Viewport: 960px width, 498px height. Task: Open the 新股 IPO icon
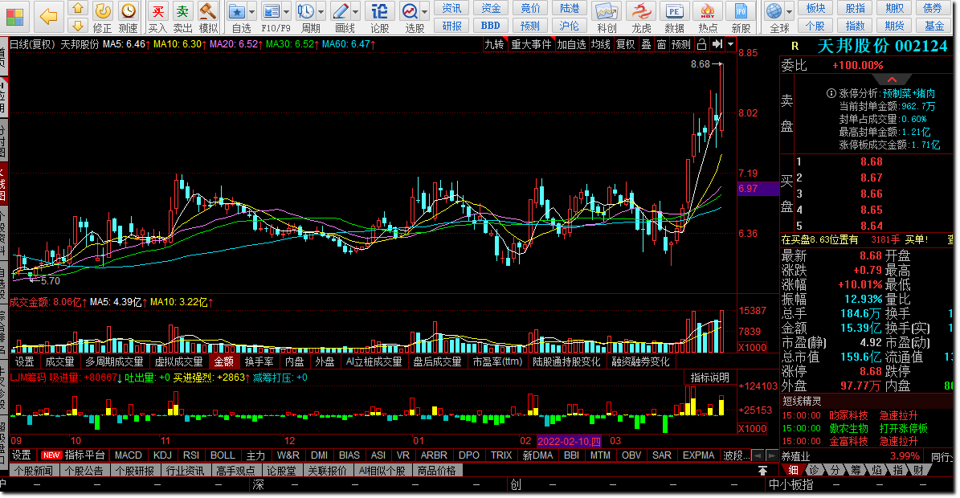[741, 17]
